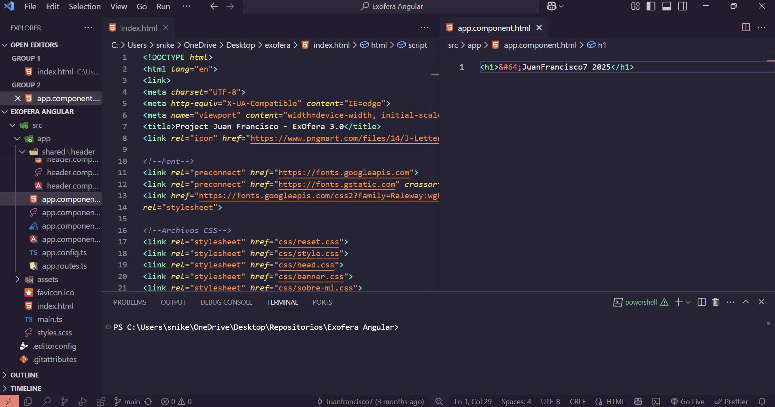Open the remote window indicator in status bar

click(x=9, y=401)
